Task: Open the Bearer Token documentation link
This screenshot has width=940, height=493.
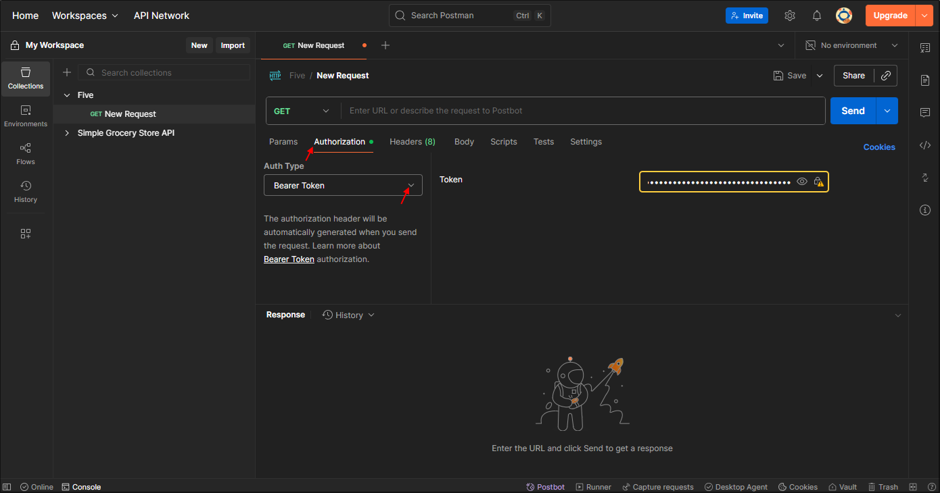Action: click(289, 259)
